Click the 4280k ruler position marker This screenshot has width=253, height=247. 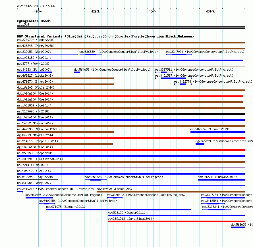(38, 11)
